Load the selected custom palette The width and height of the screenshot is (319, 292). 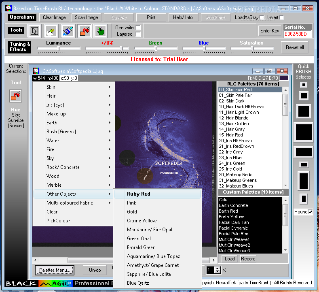pos(230,259)
